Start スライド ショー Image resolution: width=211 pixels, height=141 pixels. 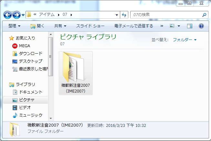(90, 26)
